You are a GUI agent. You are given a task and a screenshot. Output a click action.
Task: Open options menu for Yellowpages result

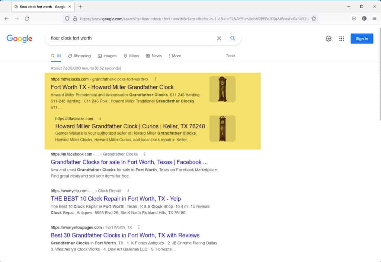(139, 227)
